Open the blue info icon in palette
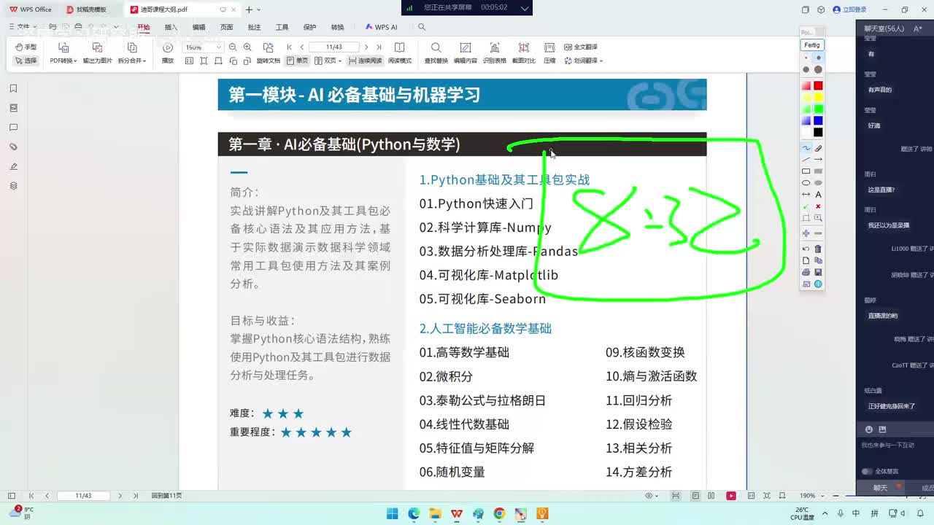 pos(818,284)
